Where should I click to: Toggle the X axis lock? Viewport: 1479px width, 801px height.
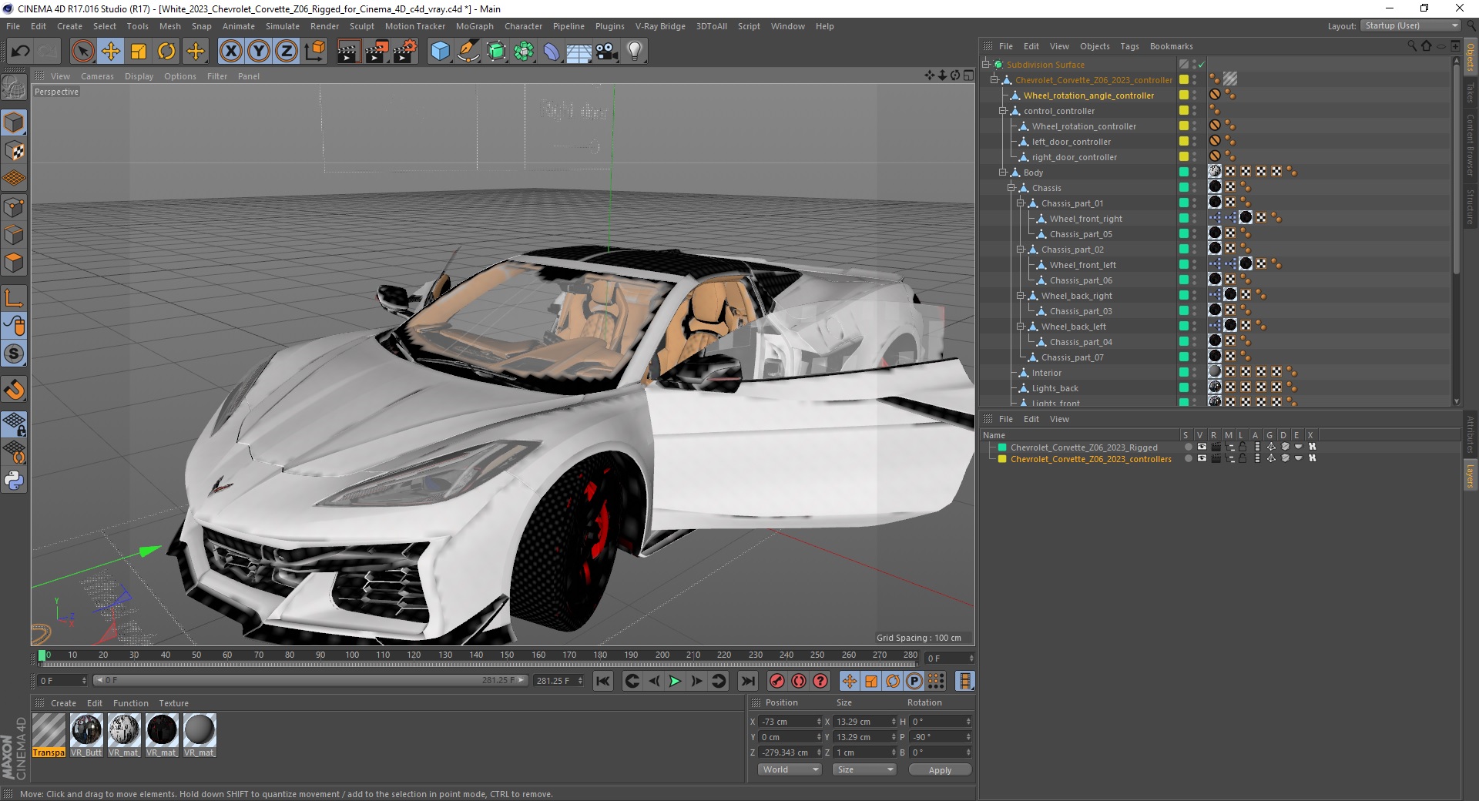[x=231, y=52]
